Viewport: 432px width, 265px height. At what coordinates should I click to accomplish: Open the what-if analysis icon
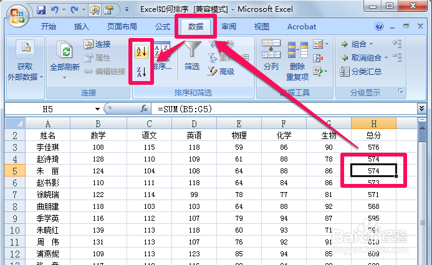tap(318, 72)
